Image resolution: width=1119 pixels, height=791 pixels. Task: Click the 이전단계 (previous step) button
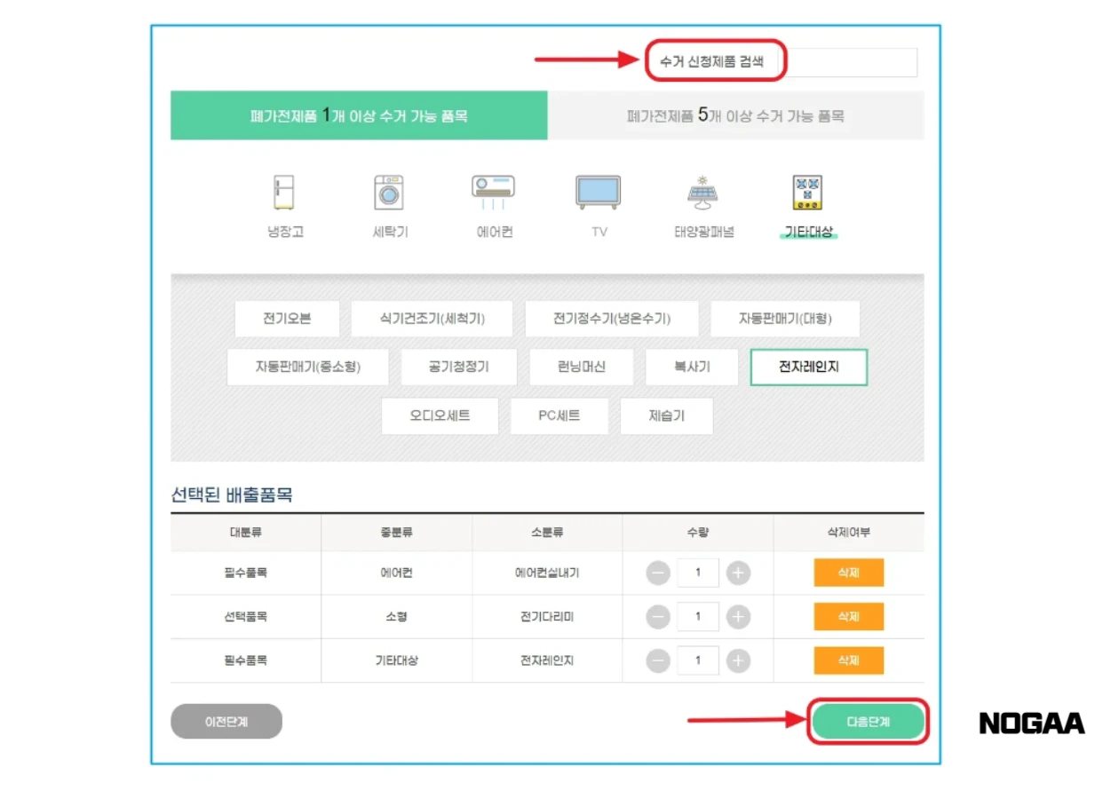[x=226, y=721]
